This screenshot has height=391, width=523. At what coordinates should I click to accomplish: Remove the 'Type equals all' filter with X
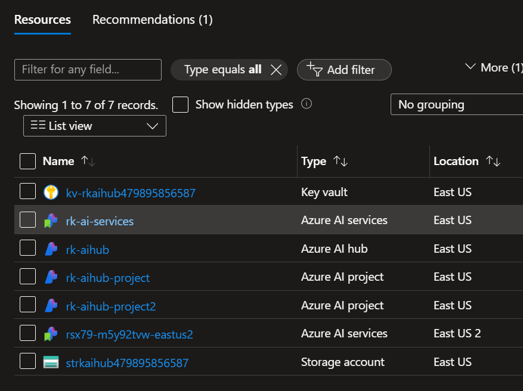276,70
